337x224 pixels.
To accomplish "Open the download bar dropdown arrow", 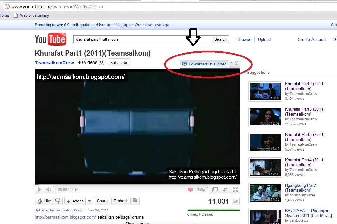I will pos(232,63).
